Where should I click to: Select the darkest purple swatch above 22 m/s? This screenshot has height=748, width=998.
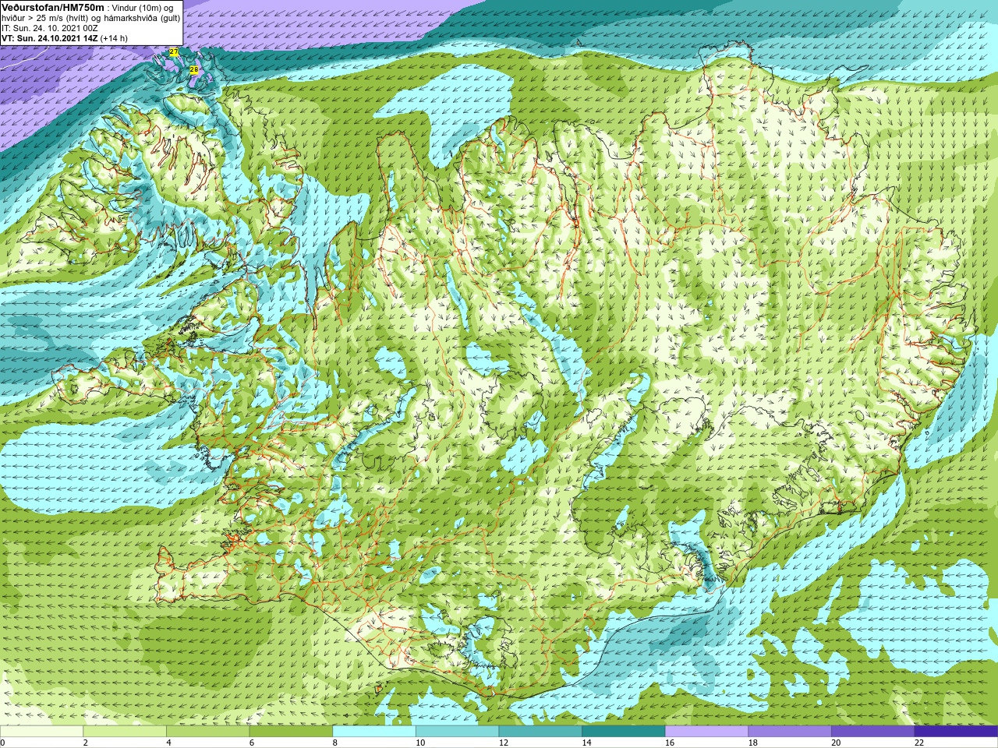pos(957,732)
